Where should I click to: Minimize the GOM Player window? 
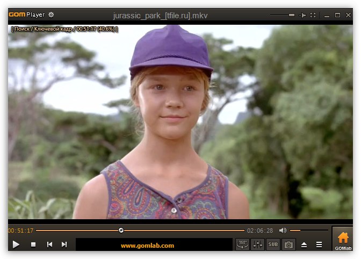(x=327, y=16)
